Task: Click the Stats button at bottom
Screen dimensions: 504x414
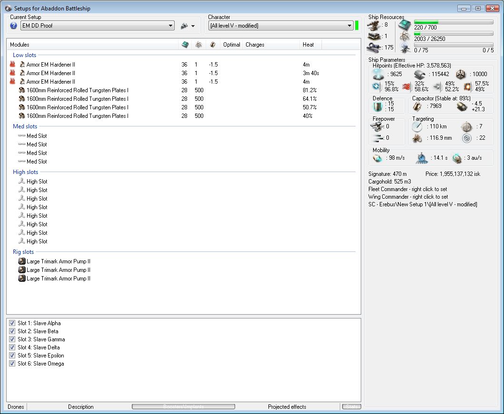Action: (351, 407)
